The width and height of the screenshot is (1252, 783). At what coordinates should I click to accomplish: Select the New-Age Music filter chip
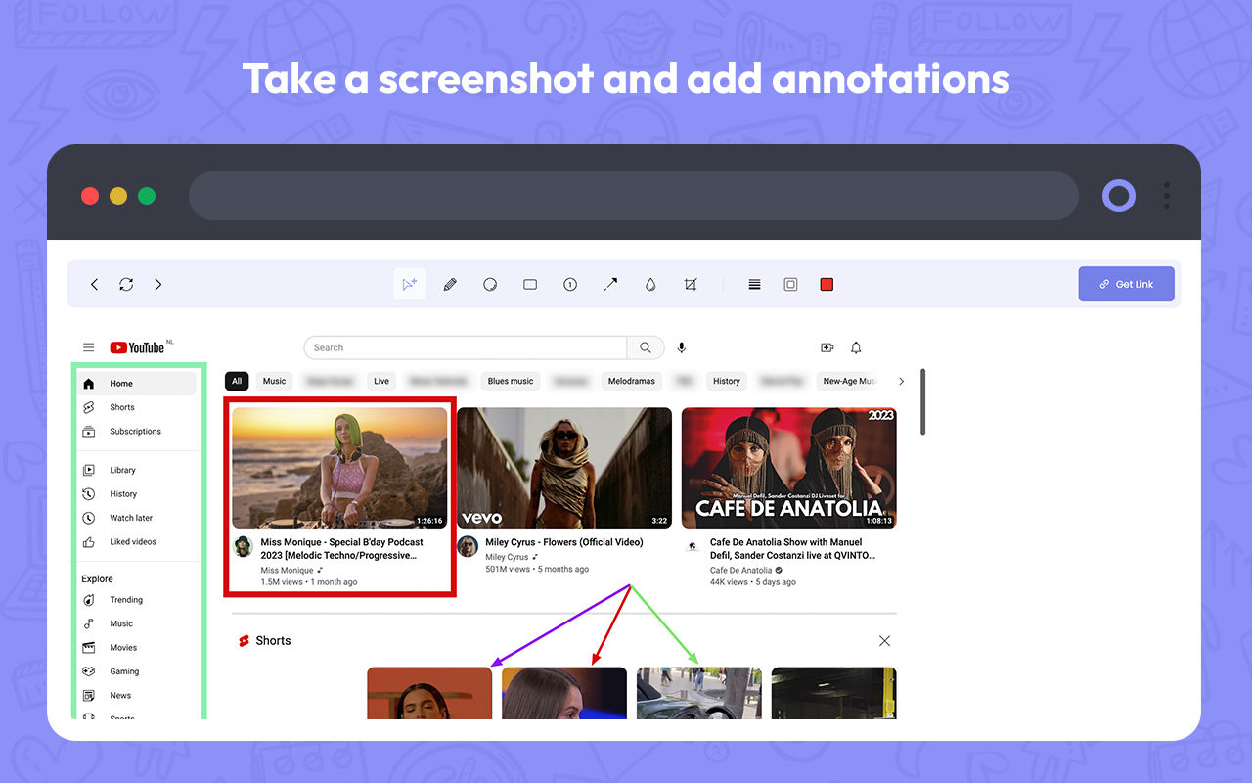[849, 381]
